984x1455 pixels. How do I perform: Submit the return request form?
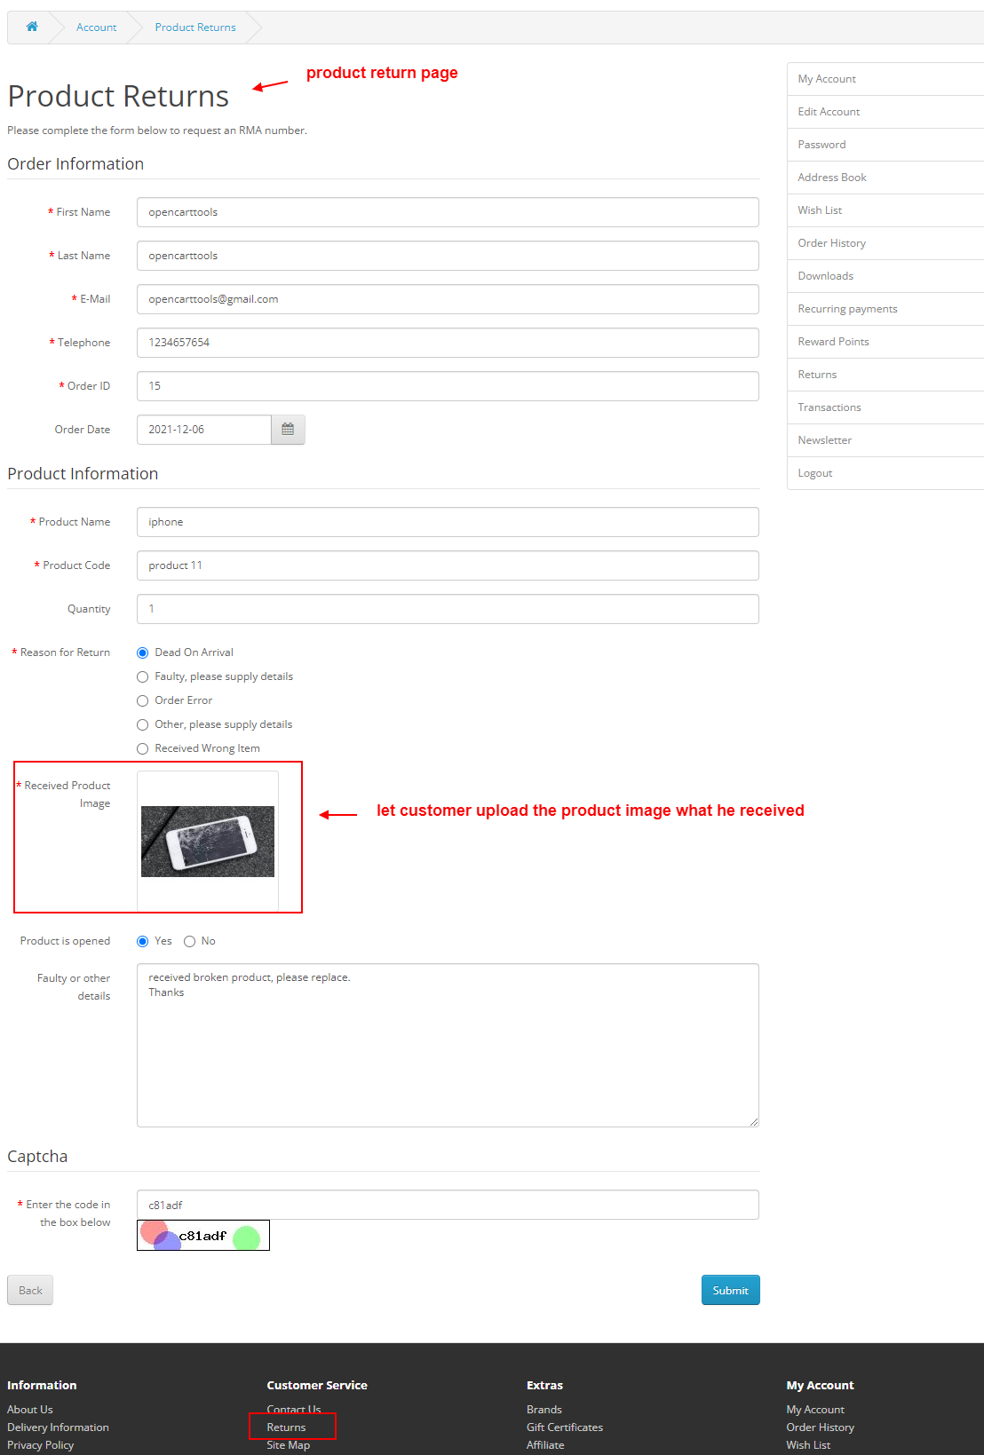pos(730,1290)
